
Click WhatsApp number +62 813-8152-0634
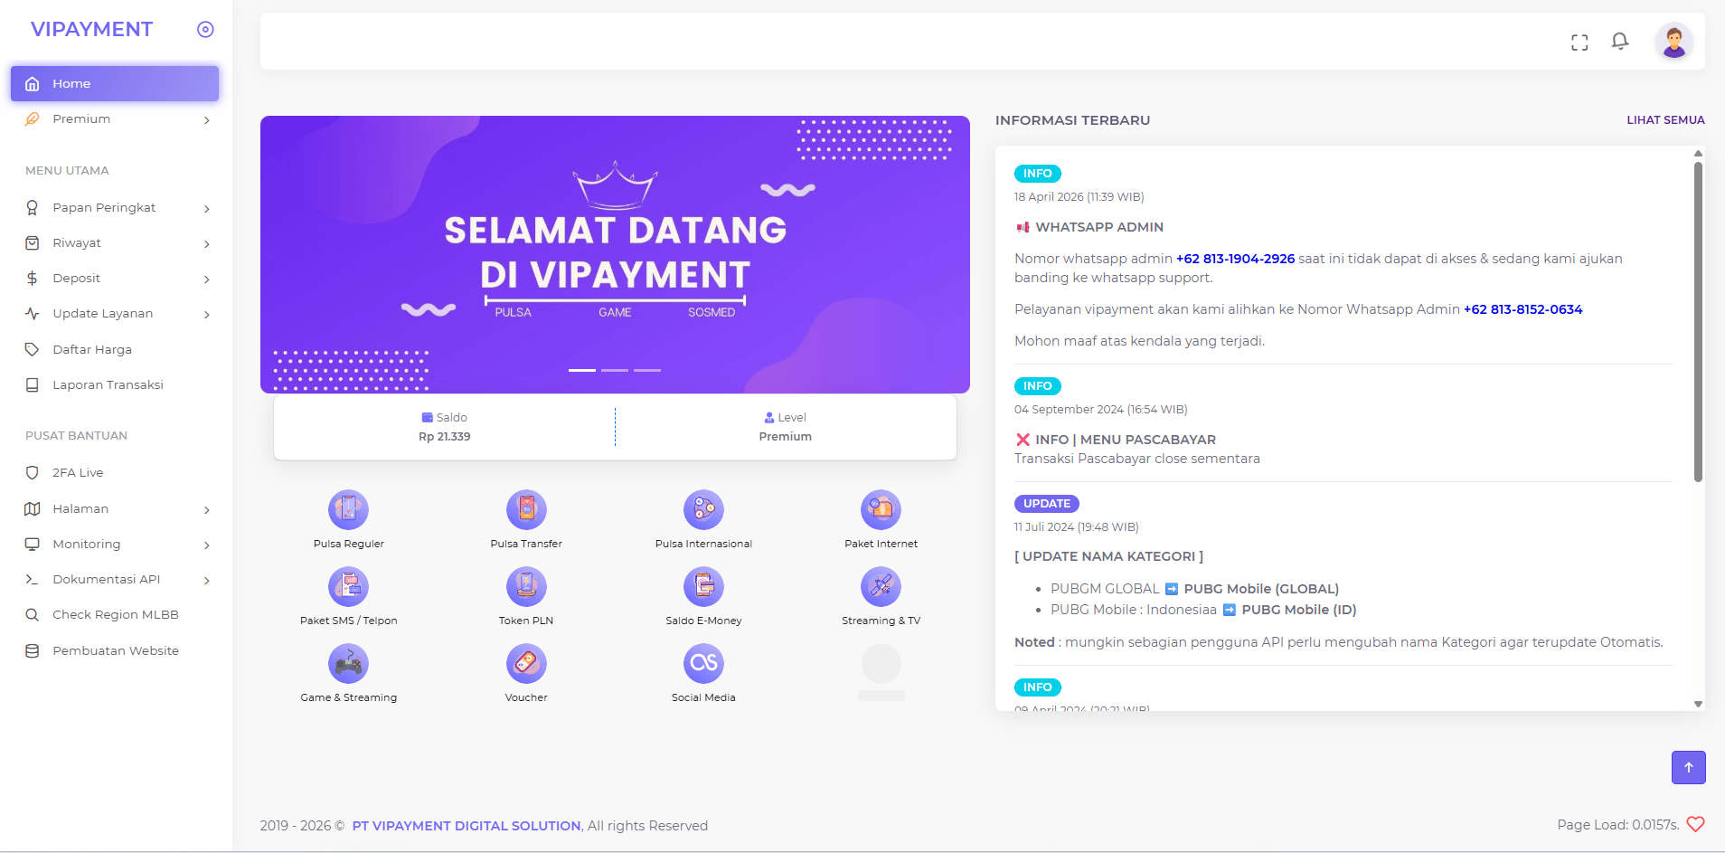[1522, 309]
